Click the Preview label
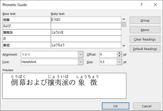Screen dimensions: 163x111 pos(8,70)
